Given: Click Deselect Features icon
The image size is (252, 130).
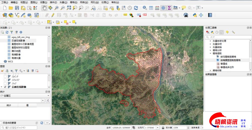Looking at the screenshot, I should [x=66, y=22].
